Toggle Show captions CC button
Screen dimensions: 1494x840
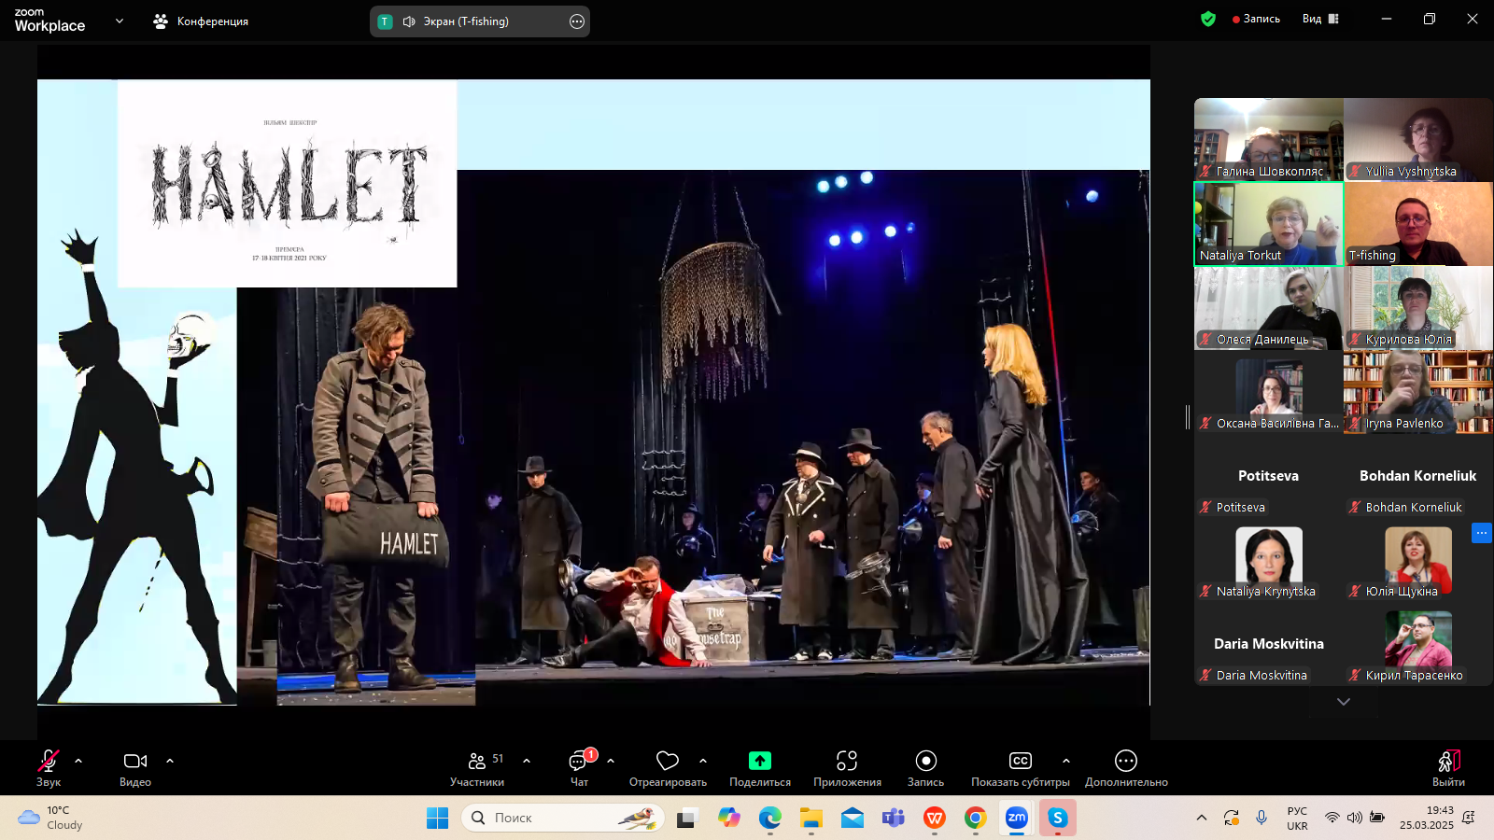tap(1020, 762)
